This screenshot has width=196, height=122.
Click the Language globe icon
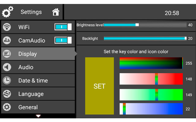pos(6,94)
